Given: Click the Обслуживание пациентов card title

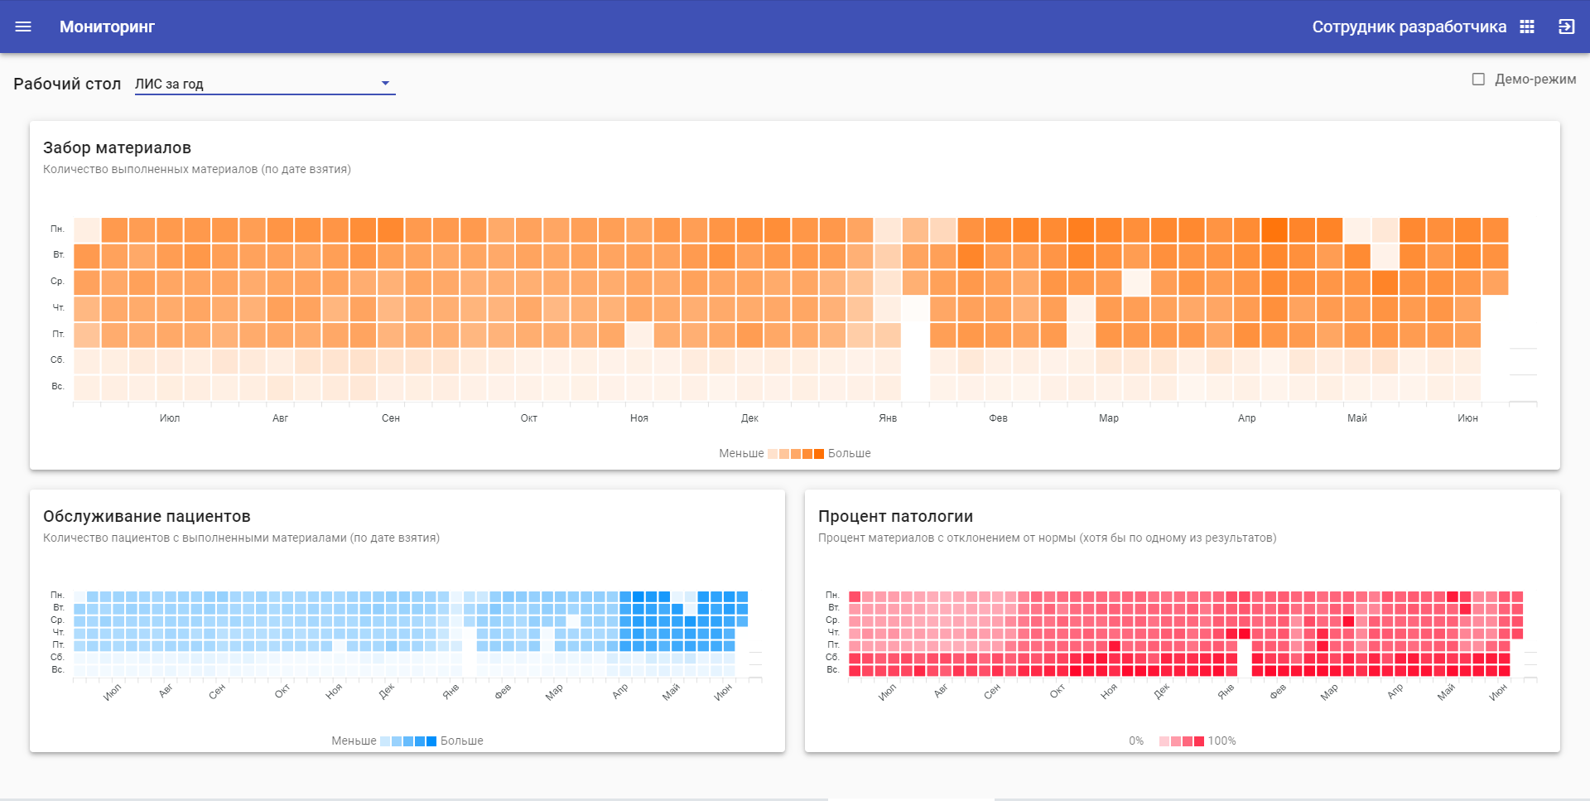Looking at the screenshot, I should 147,516.
